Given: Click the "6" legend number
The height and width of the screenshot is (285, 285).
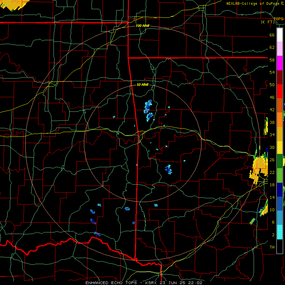Looking at the screenshot, I should click(x=273, y=222).
